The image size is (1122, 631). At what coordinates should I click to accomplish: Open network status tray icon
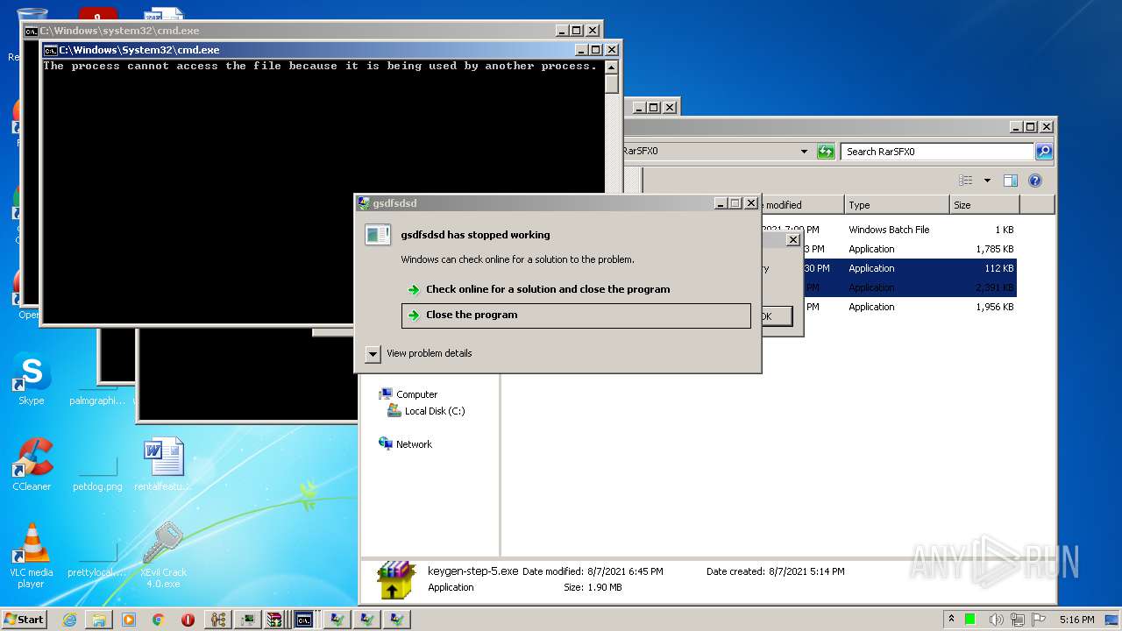click(1018, 620)
